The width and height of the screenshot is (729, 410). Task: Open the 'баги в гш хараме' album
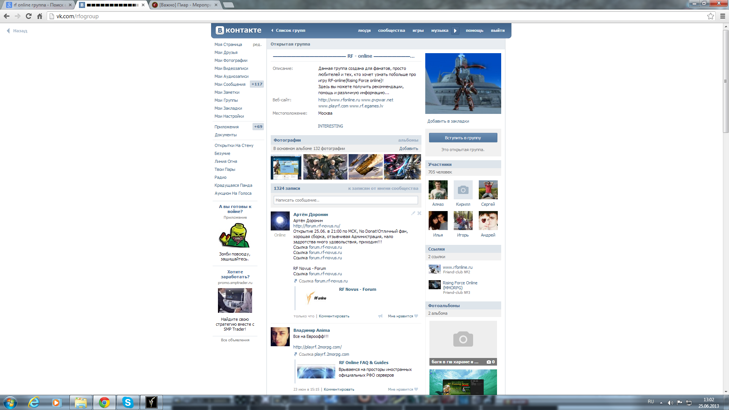click(463, 343)
